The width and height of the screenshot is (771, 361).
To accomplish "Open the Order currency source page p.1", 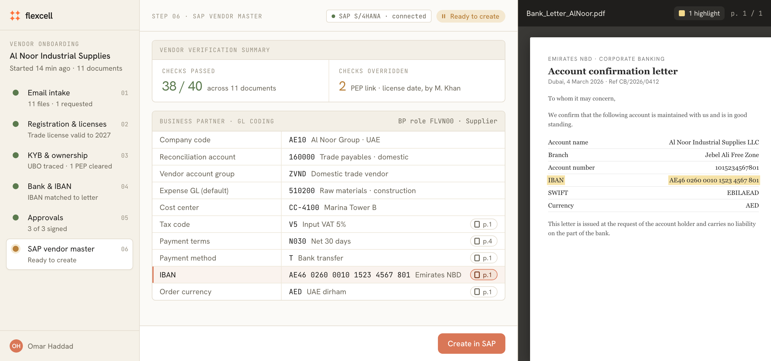I will [484, 292].
